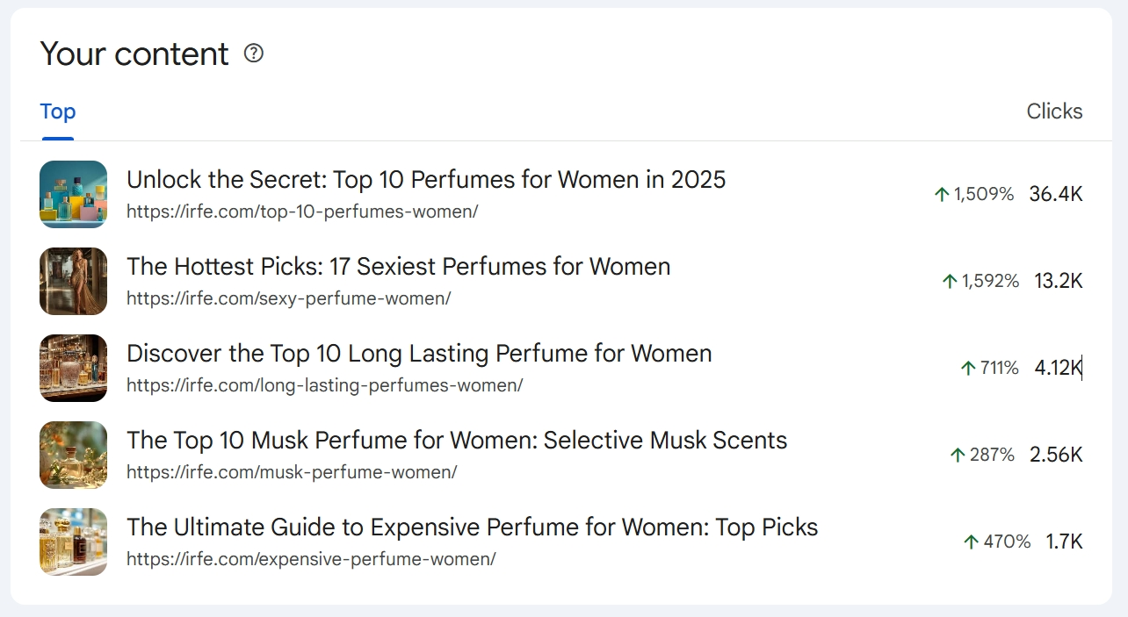Click the 470% increase figure
Viewport: 1128px width, 617px height.
point(1007,542)
